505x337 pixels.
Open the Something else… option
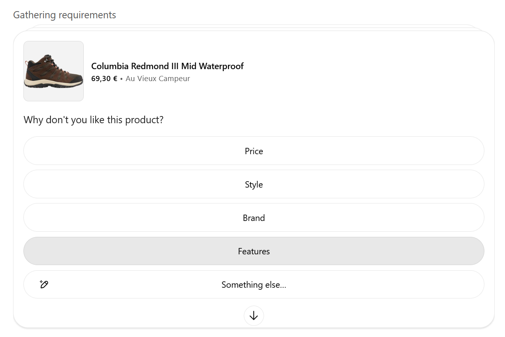point(254,285)
